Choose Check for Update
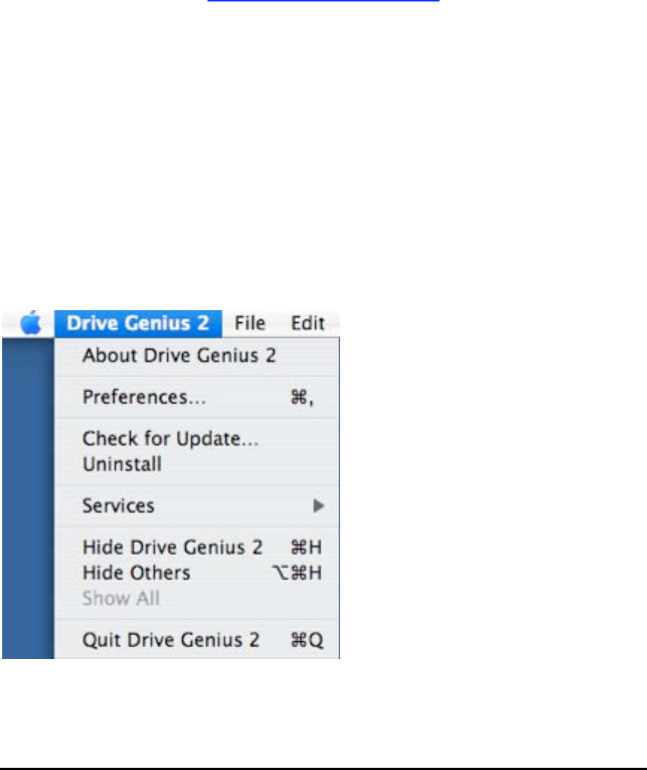Screen dimensions: 647x770 point(170,439)
